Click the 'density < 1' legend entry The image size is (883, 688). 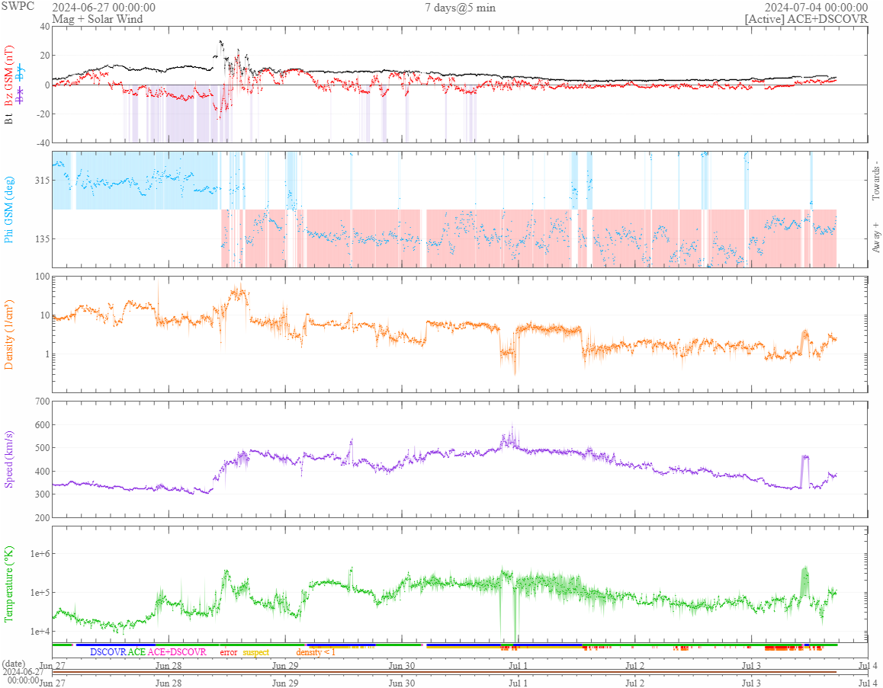point(316,652)
